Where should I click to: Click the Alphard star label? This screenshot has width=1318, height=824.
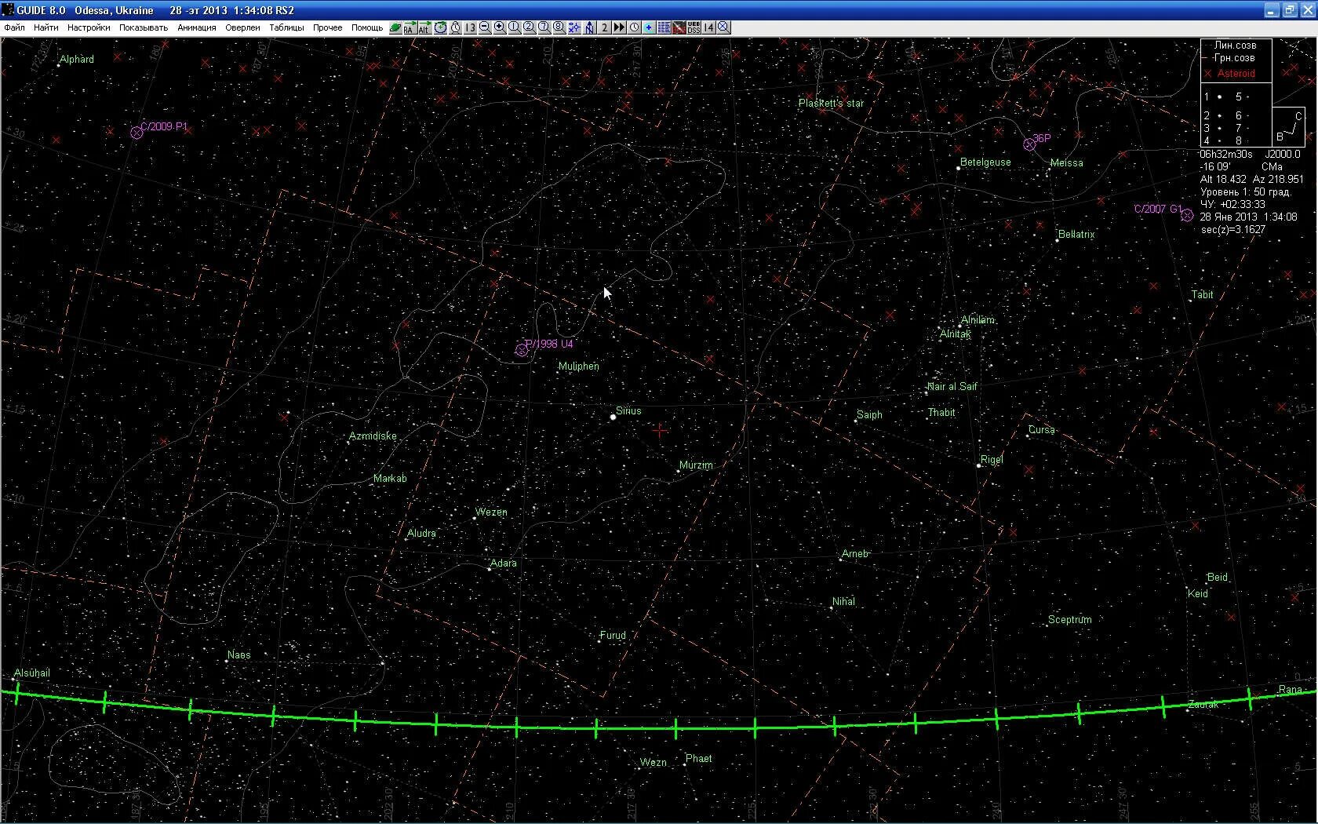pos(77,60)
